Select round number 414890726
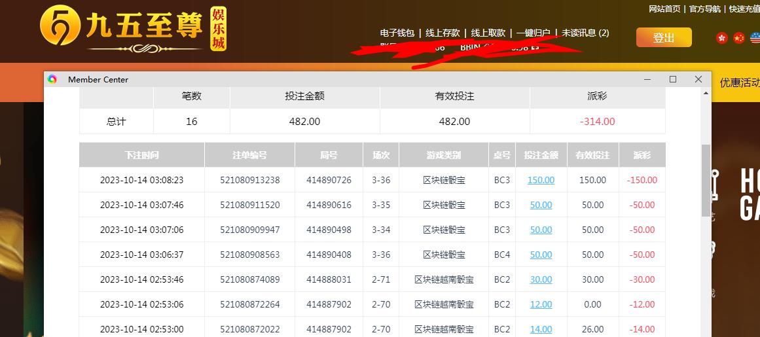This screenshot has width=760, height=337. point(329,180)
